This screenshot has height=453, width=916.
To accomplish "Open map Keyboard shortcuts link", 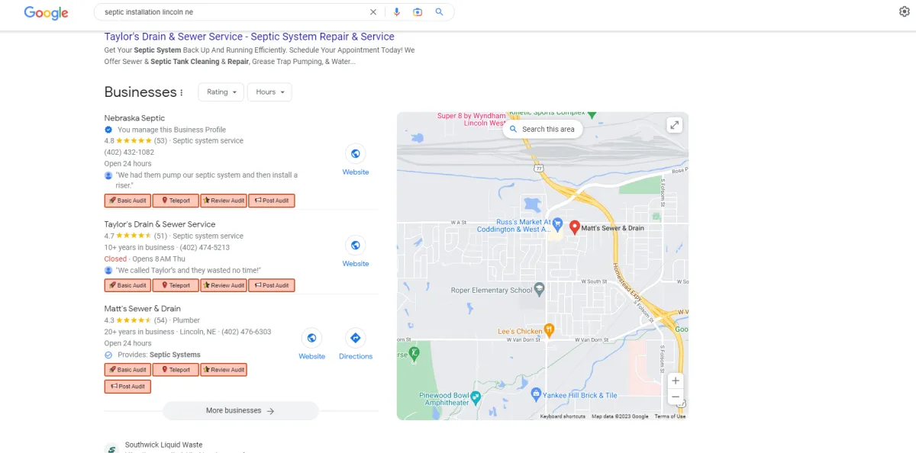I will 563,416.
